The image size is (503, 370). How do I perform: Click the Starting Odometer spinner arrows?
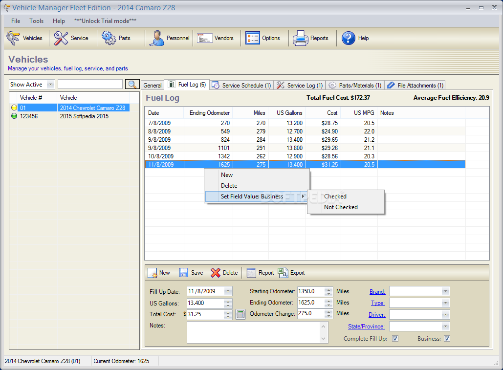328,291
